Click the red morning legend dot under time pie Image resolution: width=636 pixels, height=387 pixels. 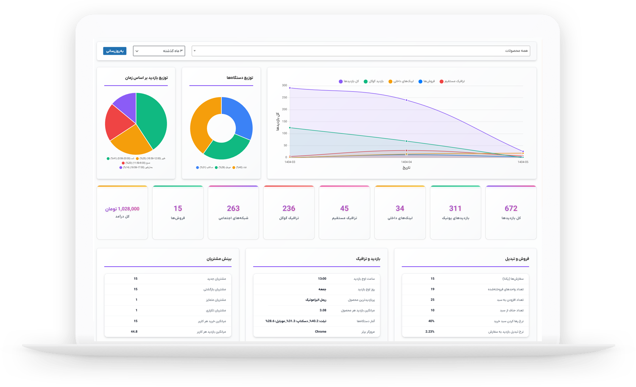[123, 163]
